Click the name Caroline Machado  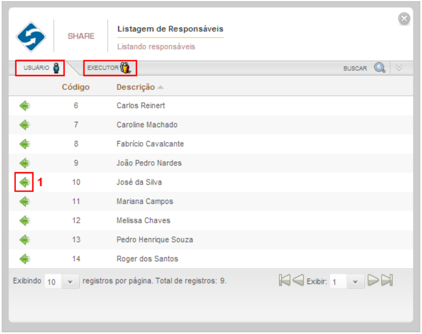coord(147,124)
